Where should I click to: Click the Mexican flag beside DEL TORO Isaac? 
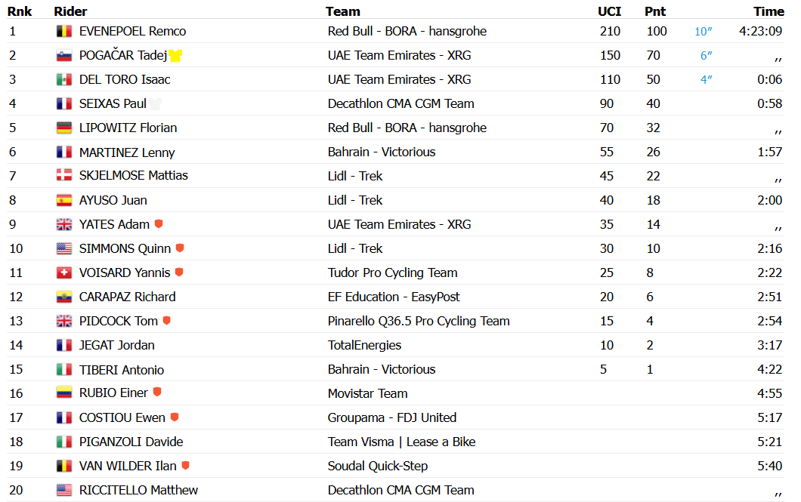pyautogui.click(x=64, y=79)
